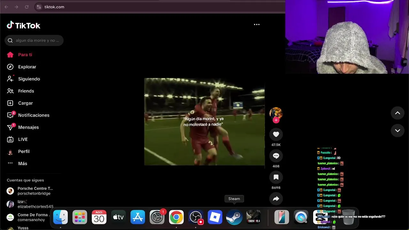
Task: Open the three-dots options menu above the video
Action: 257,25
